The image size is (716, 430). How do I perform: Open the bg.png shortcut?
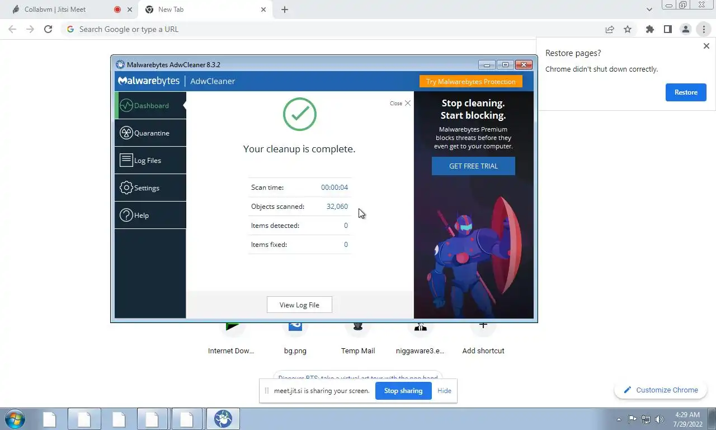pos(295,339)
